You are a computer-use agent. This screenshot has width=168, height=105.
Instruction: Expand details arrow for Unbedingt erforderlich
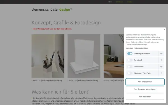[x=161, y=53]
